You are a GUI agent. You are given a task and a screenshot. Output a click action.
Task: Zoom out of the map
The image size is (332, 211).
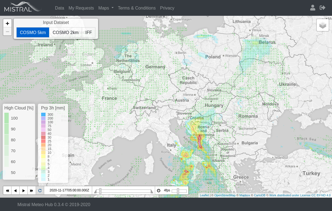point(7,32)
